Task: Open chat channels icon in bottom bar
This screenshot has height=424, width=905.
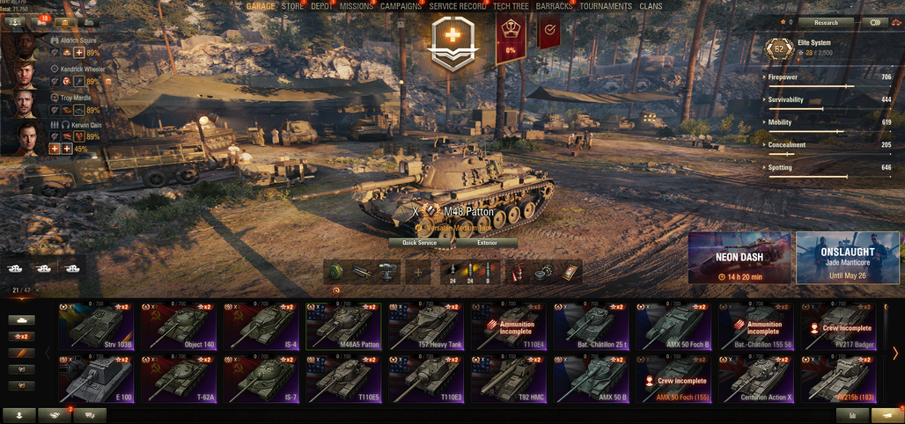Action: (90, 415)
